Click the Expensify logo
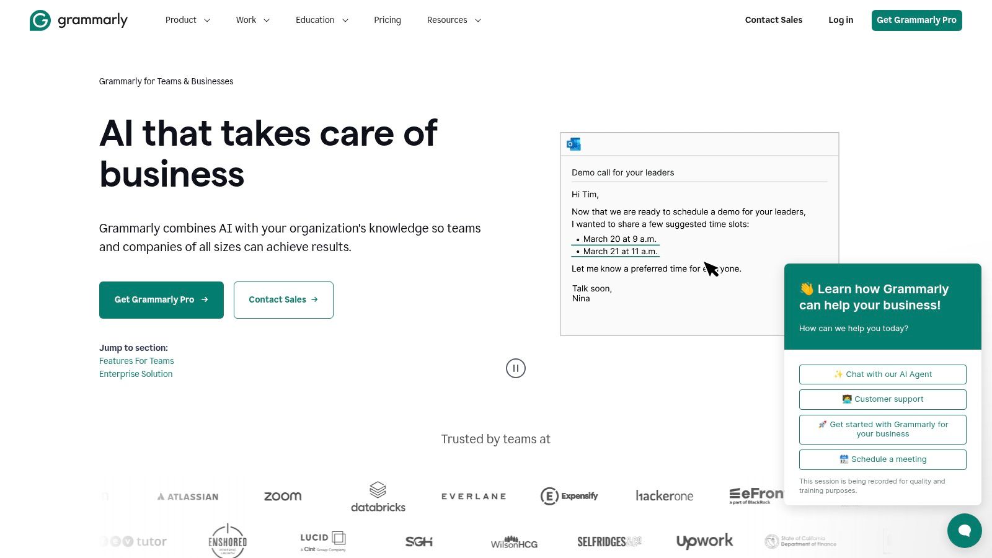Image resolution: width=992 pixels, height=558 pixels. 569,496
